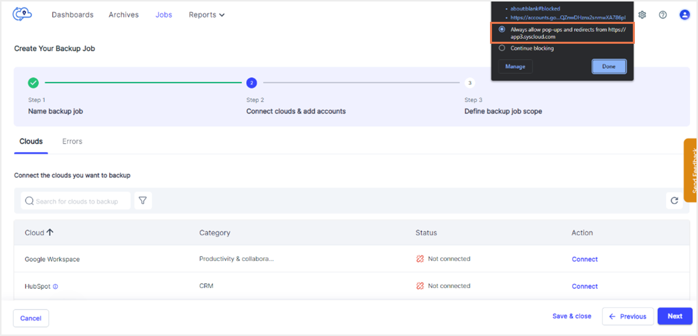The height and width of the screenshot is (336, 698).
Task: Click the Done button in popup
Action: (609, 66)
